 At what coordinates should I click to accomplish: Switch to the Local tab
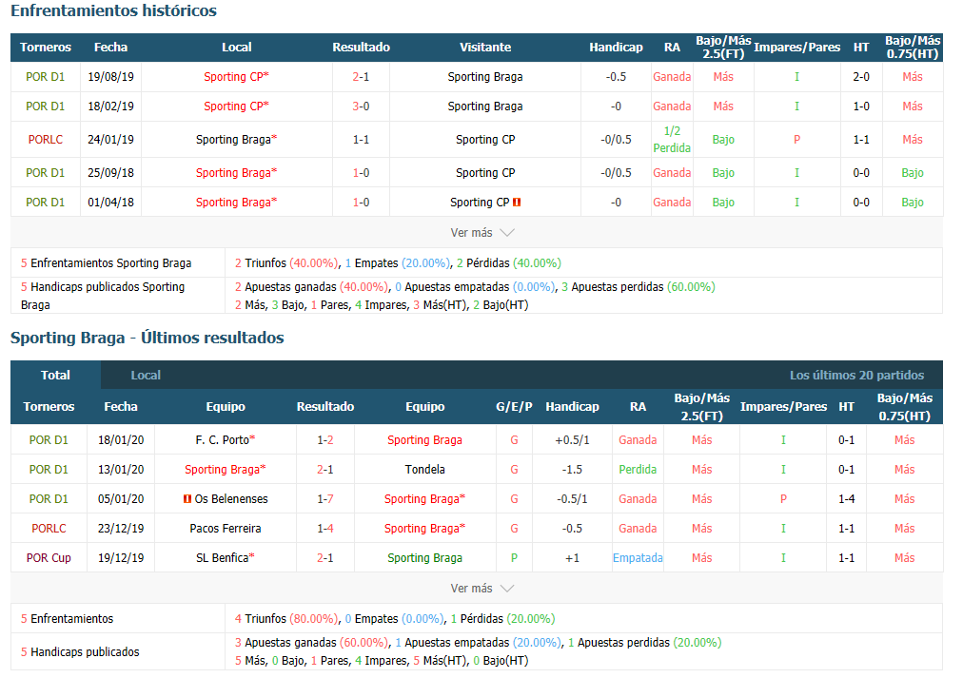click(146, 375)
